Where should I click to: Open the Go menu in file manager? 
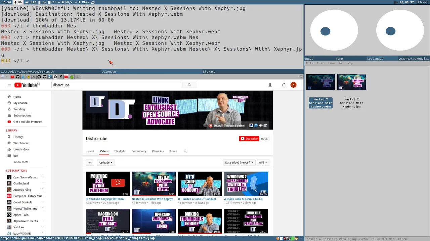click(340, 63)
